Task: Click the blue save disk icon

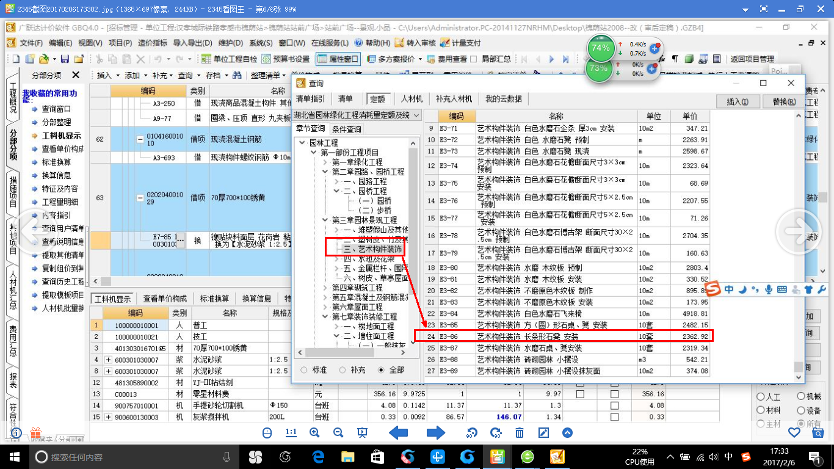Action: coord(64,59)
